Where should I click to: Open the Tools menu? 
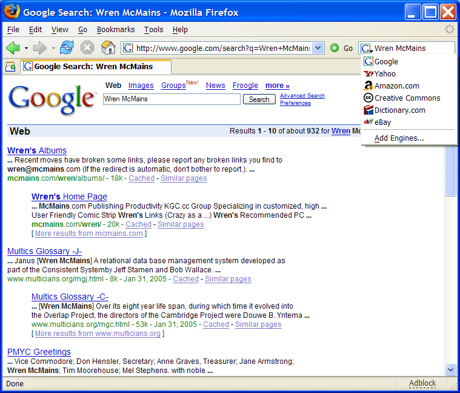point(153,30)
